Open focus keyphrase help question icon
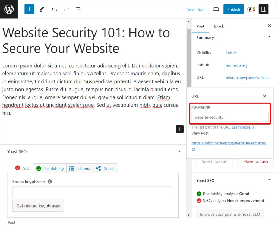 point(50,182)
